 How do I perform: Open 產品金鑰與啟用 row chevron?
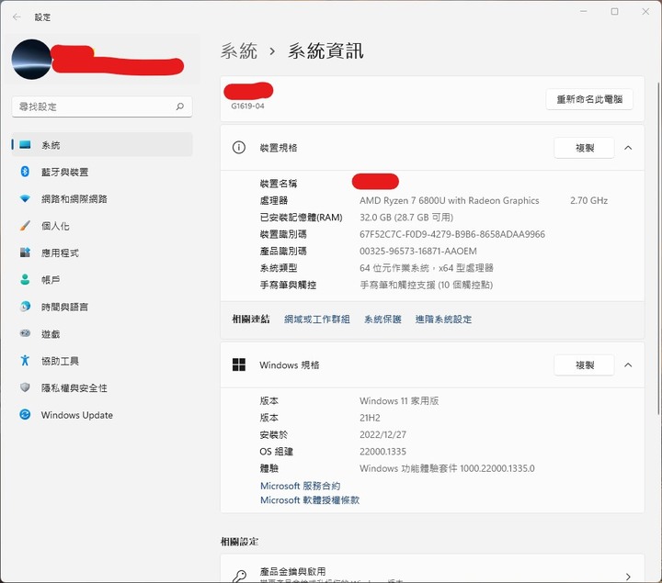tap(628, 577)
